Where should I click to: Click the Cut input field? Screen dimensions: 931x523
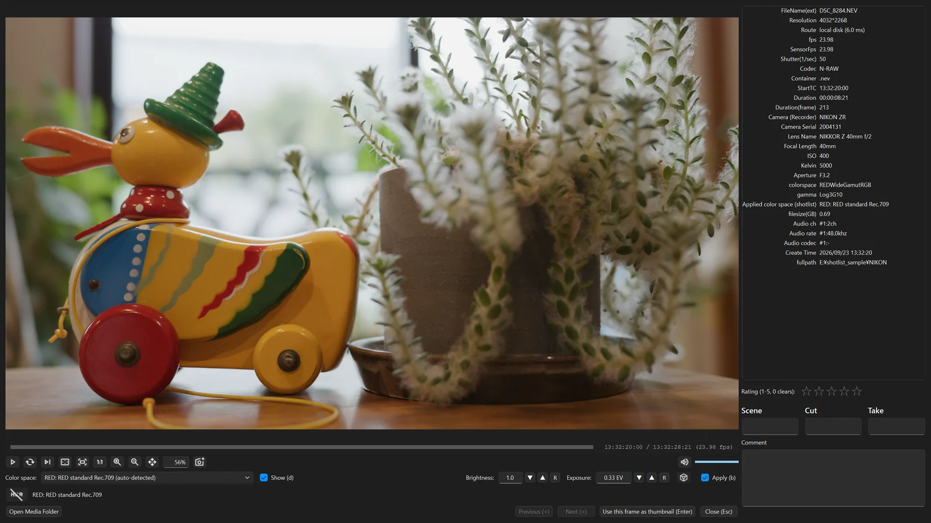(833, 426)
